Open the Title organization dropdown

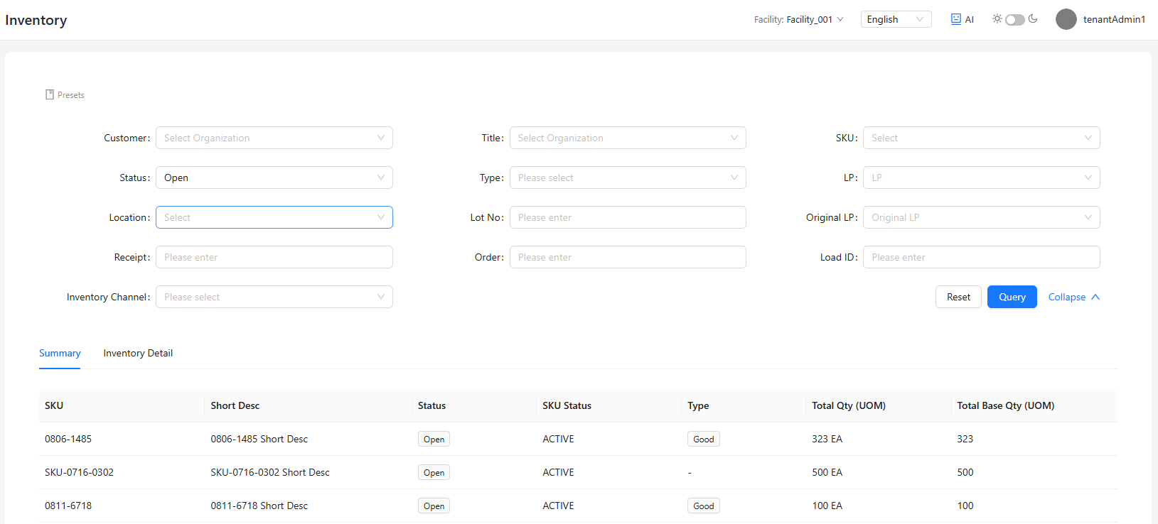pos(628,138)
